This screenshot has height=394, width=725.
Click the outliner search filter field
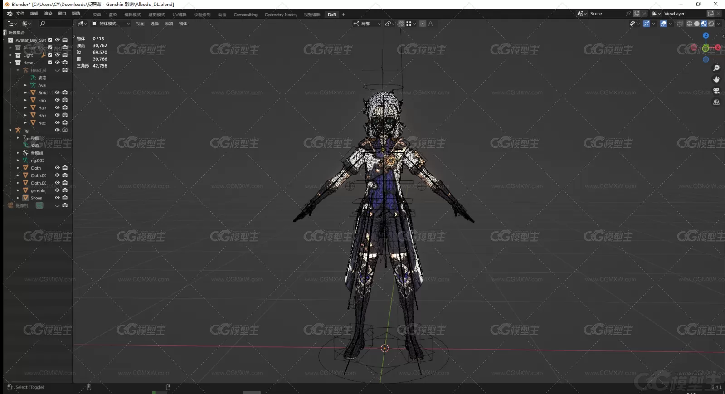(55, 24)
